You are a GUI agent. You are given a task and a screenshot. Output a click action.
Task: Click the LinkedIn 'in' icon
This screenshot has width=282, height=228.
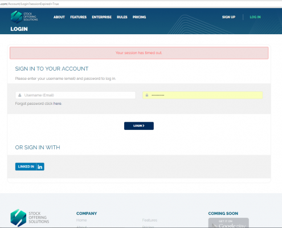point(40,167)
